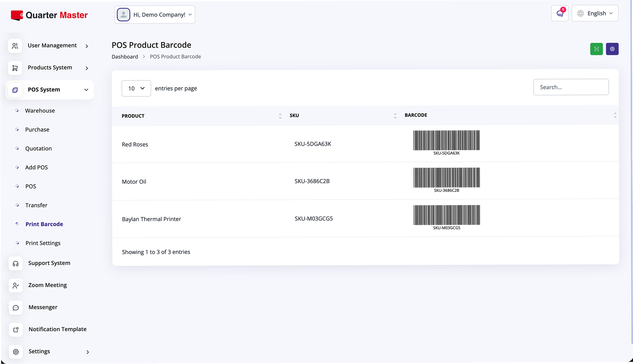This screenshot has height=364, width=633.
Task: Click the green print barcode icon button
Action: pos(596,49)
